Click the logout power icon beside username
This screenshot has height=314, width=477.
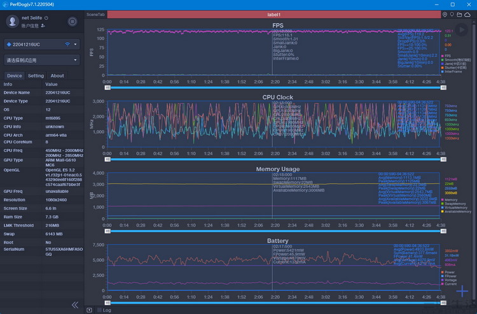point(46,18)
